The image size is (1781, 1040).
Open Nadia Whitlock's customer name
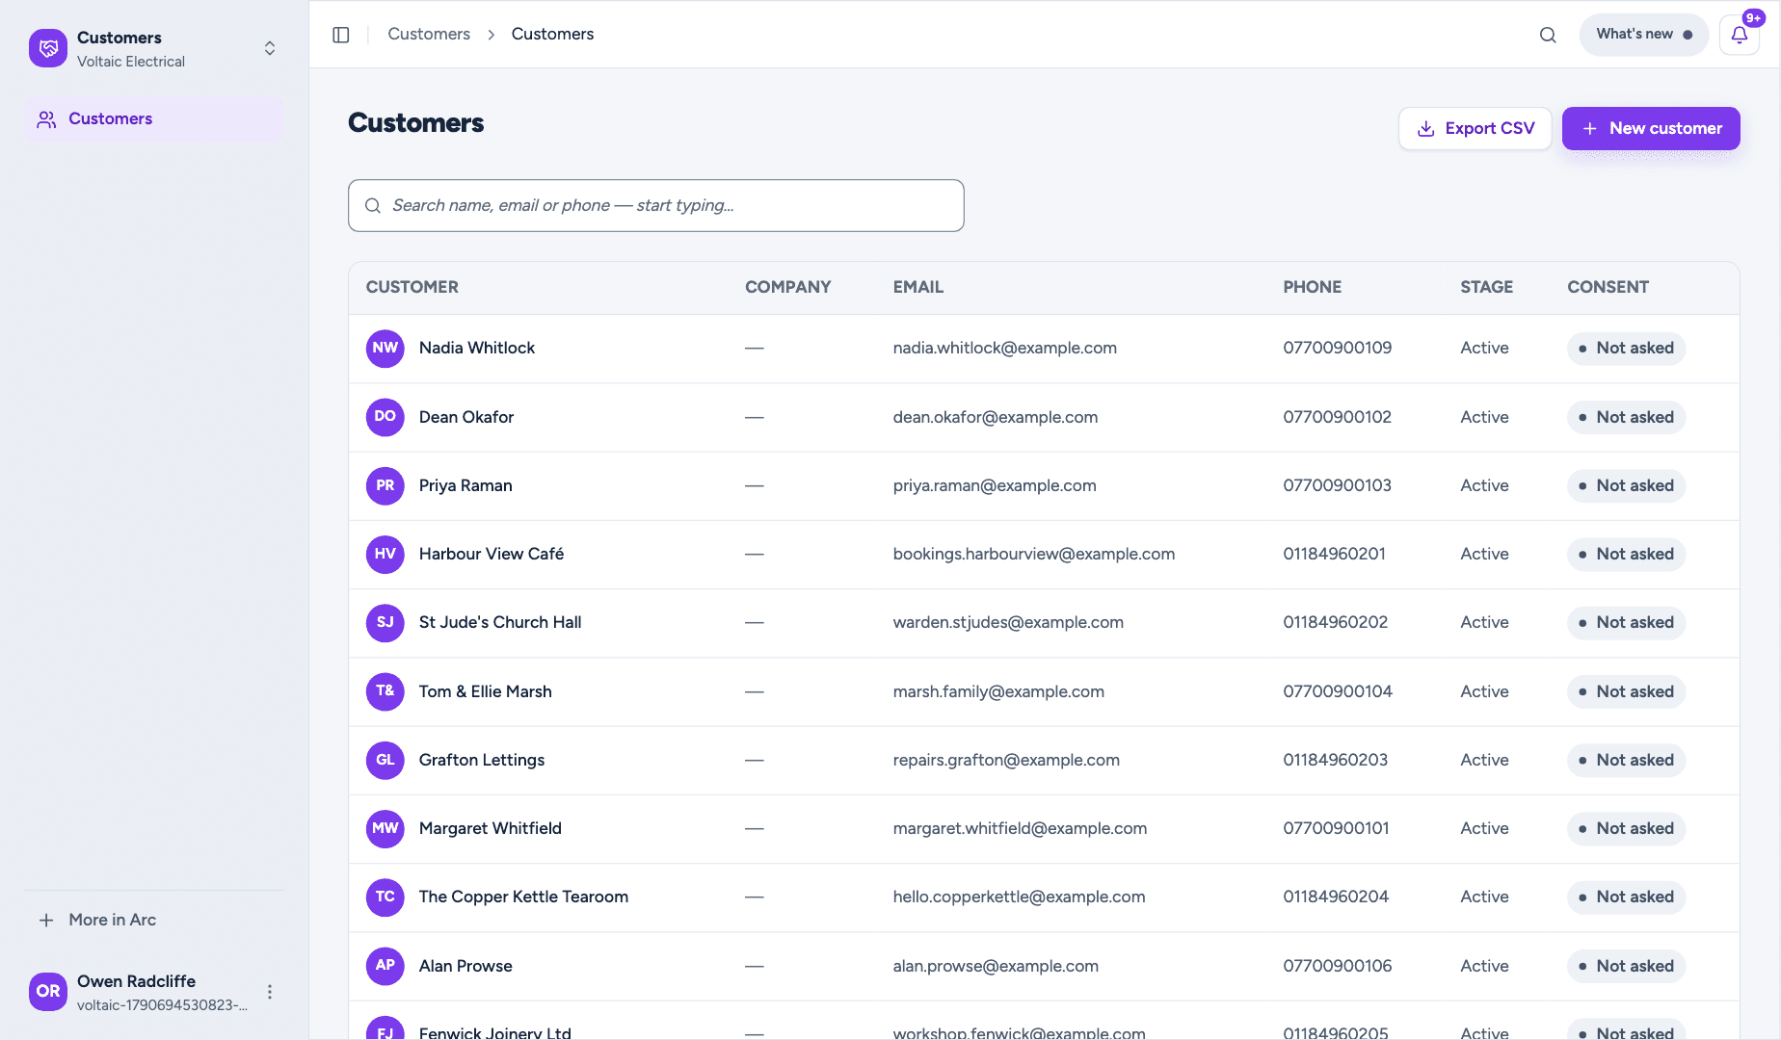click(x=477, y=348)
